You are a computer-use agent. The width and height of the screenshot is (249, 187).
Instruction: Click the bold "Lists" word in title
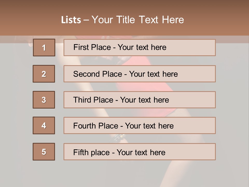point(71,20)
